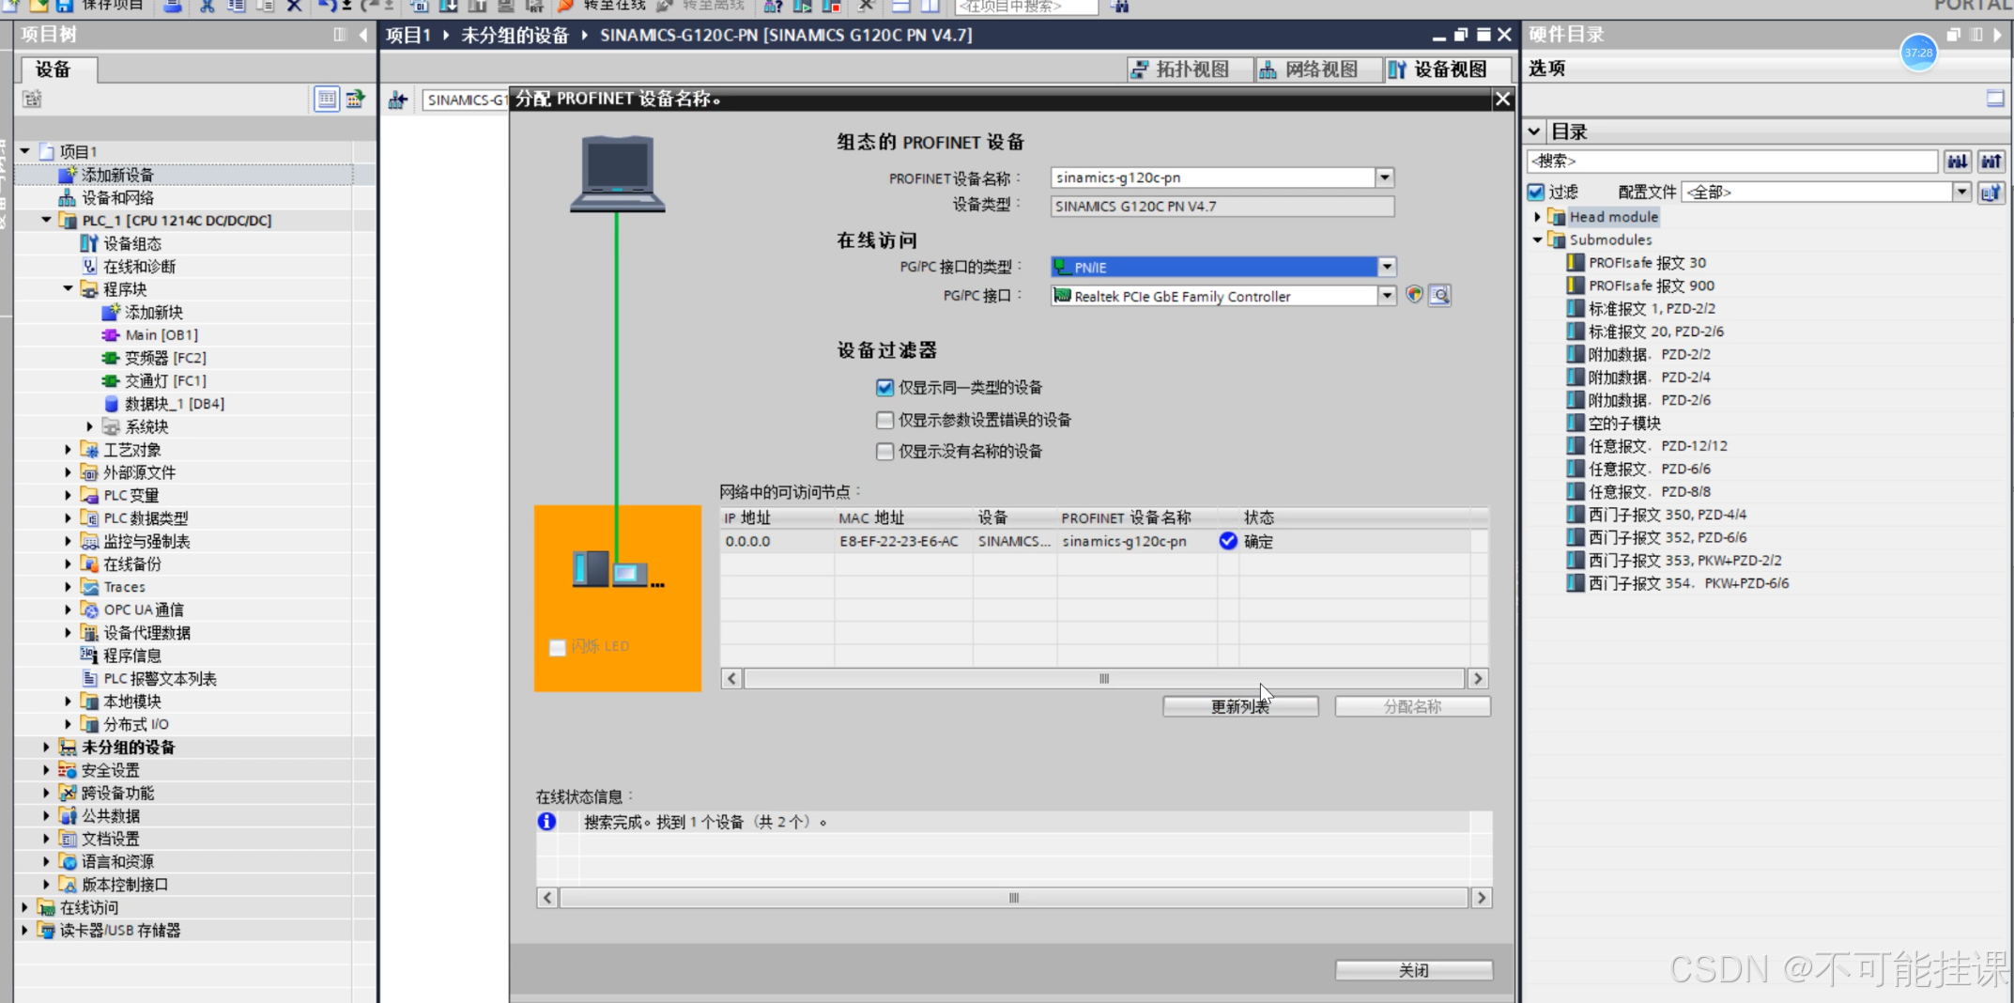Collapse the project tree panel arrow
Screen dimensions: 2014x1003
(x=363, y=35)
